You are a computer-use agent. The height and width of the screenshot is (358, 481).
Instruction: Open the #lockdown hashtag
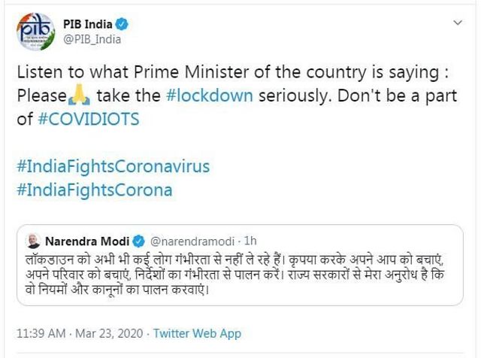click(216, 97)
